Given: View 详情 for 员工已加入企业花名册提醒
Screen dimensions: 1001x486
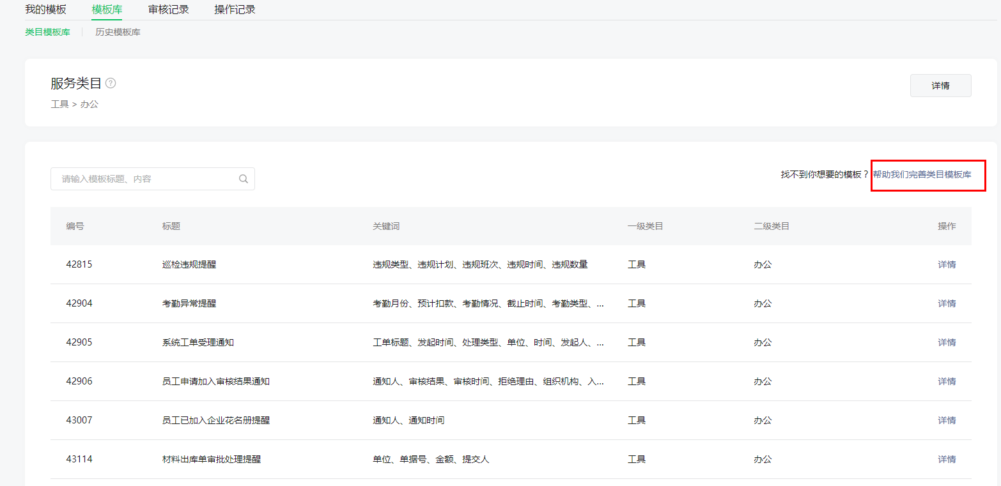Looking at the screenshot, I should click(x=947, y=420).
